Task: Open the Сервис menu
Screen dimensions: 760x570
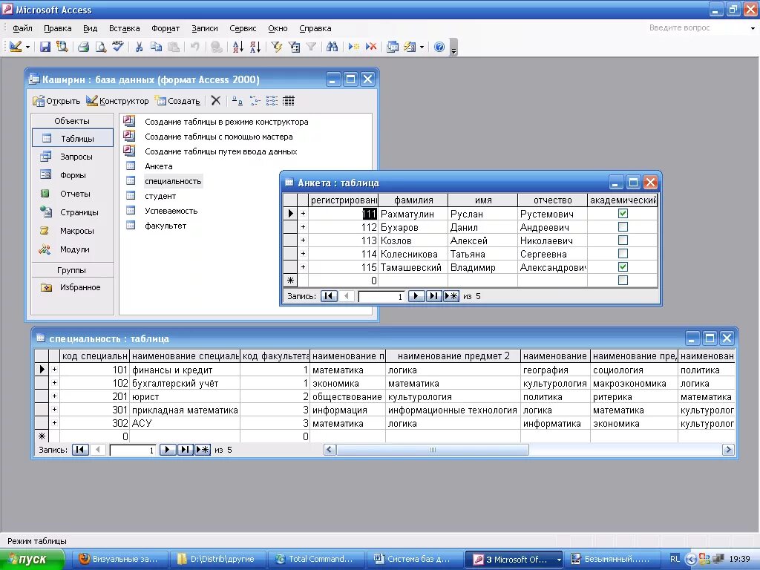Action: (243, 28)
